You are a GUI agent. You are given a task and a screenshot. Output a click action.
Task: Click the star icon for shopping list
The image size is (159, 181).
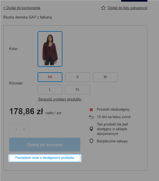coord(103,8)
